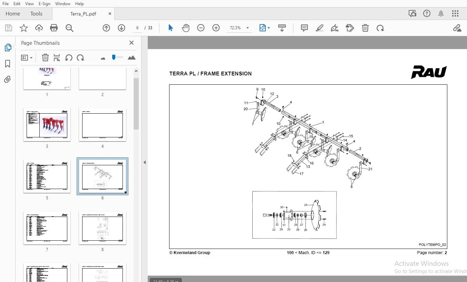This screenshot has height=282, width=467.
Task: Select the page 7 thumbnail
Action: tap(47, 228)
